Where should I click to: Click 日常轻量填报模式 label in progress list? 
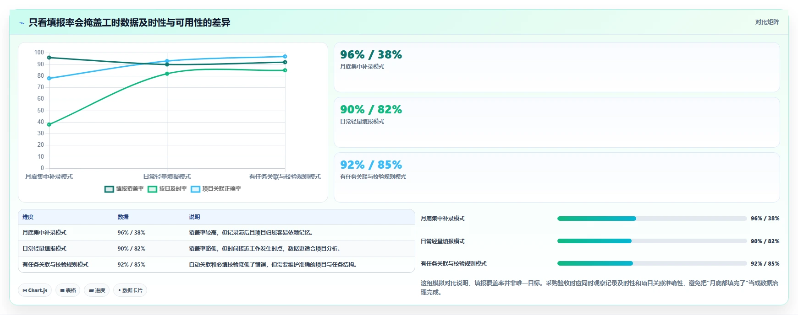tap(443, 241)
